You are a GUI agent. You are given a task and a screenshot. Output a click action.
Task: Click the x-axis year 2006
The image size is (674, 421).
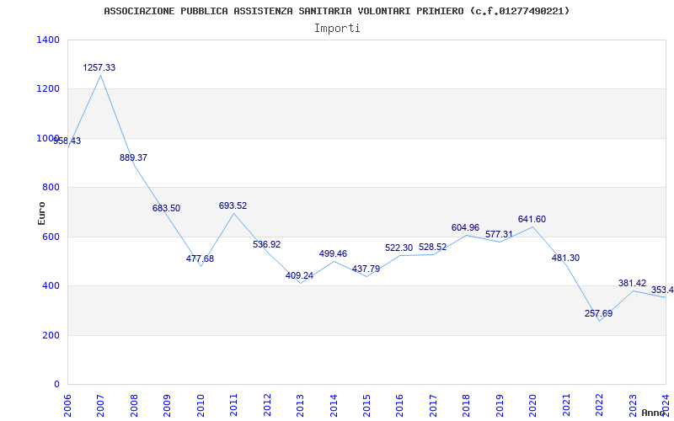coord(67,405)
